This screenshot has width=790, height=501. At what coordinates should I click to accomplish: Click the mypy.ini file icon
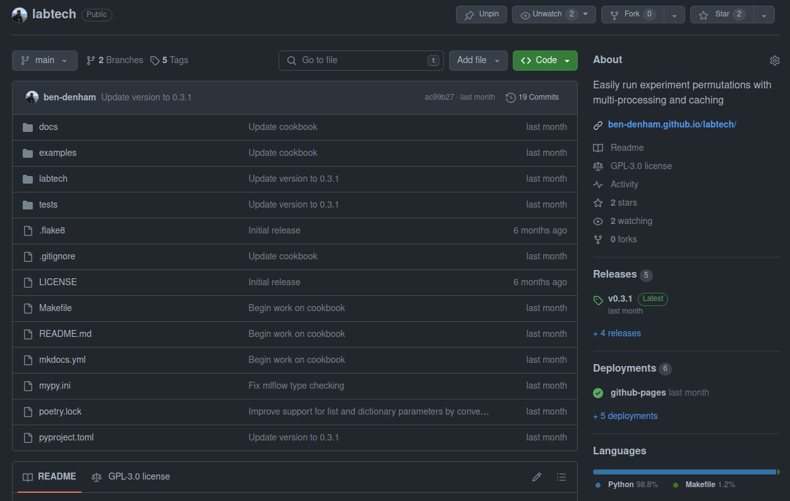click(x=28, y=386)
